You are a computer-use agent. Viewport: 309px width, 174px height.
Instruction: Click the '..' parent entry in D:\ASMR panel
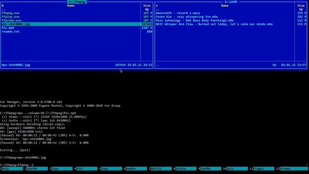[x=157, y=10]
